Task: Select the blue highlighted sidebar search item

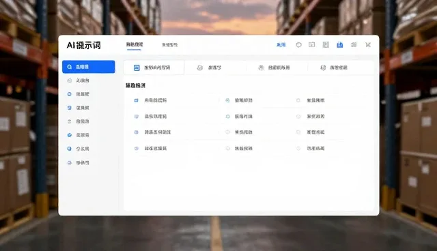Action: coord(88,67)
